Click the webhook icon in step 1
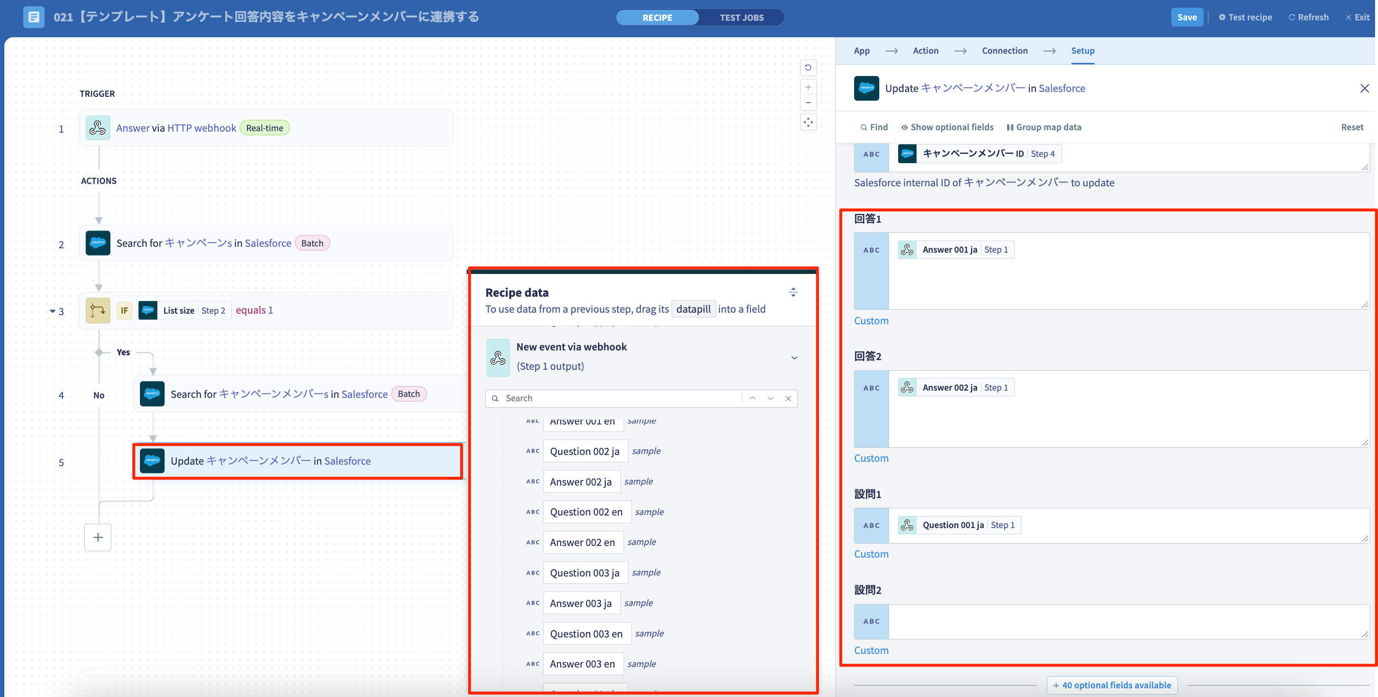 click(98, 128)
